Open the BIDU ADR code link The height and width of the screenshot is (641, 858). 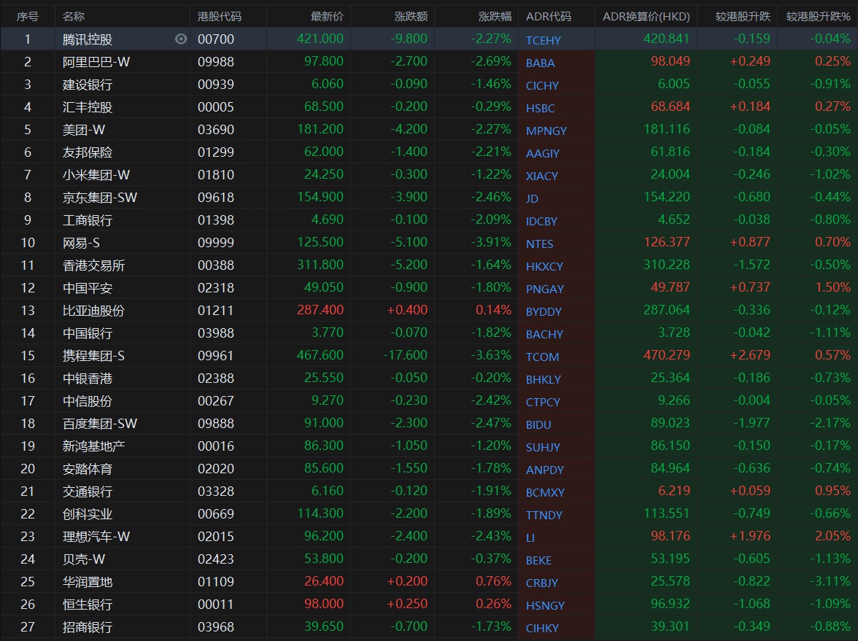[538, 424]
